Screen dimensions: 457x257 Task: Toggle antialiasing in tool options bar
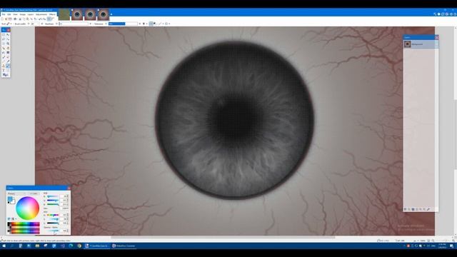(160, 24)
